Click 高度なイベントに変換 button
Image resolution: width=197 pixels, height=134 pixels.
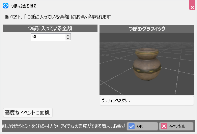coord(28,112)
